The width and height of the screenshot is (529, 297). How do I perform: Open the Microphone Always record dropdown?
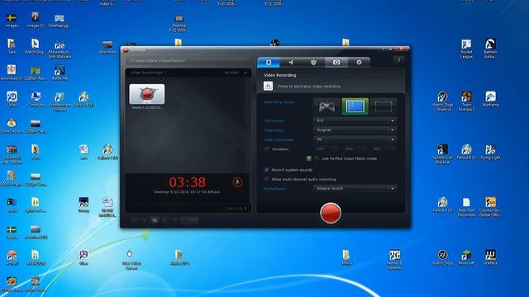pyautogui.click(x=355, y=189)
